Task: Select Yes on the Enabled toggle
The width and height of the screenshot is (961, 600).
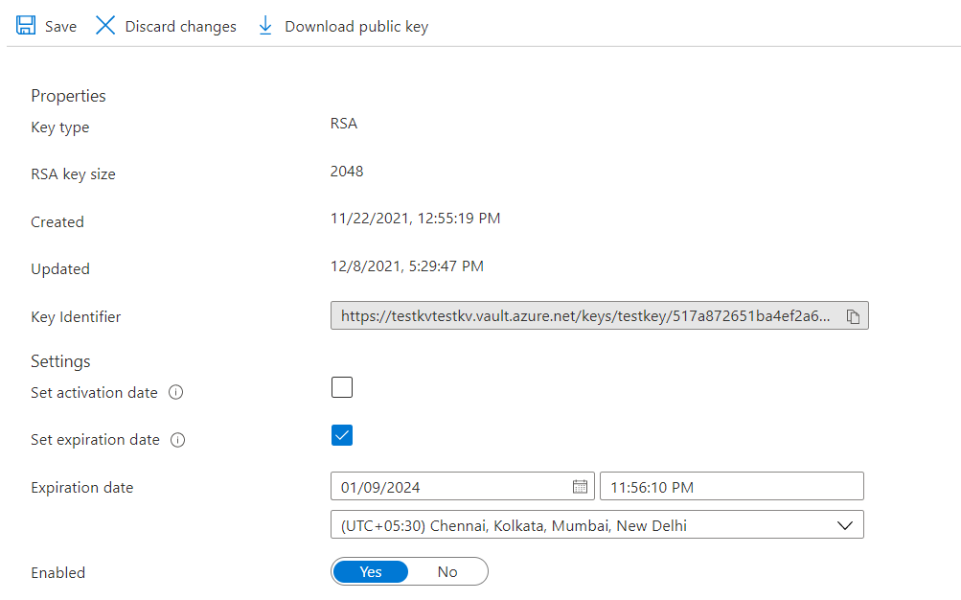Action: [371, 572]
